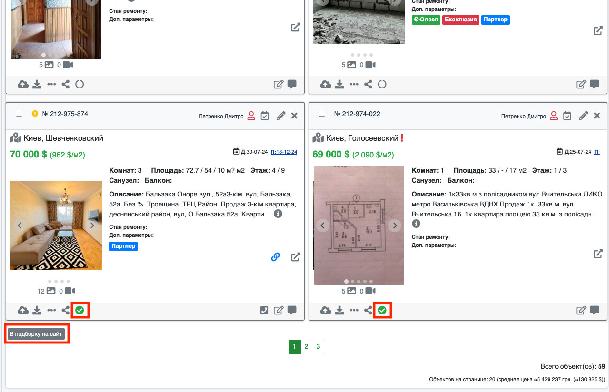Go to page 3 of results
This screenshot has height=392, width=609.
tap(318, 347)
